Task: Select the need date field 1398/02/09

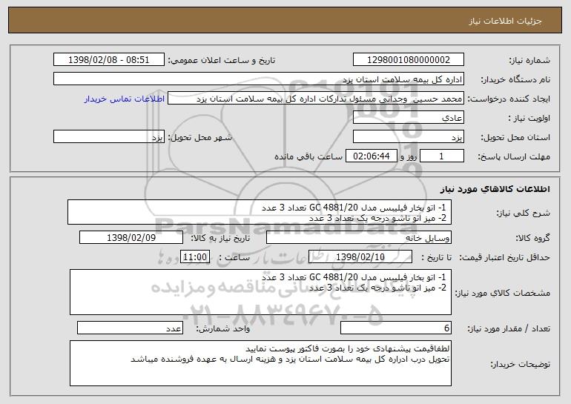Action: point(131,238)
